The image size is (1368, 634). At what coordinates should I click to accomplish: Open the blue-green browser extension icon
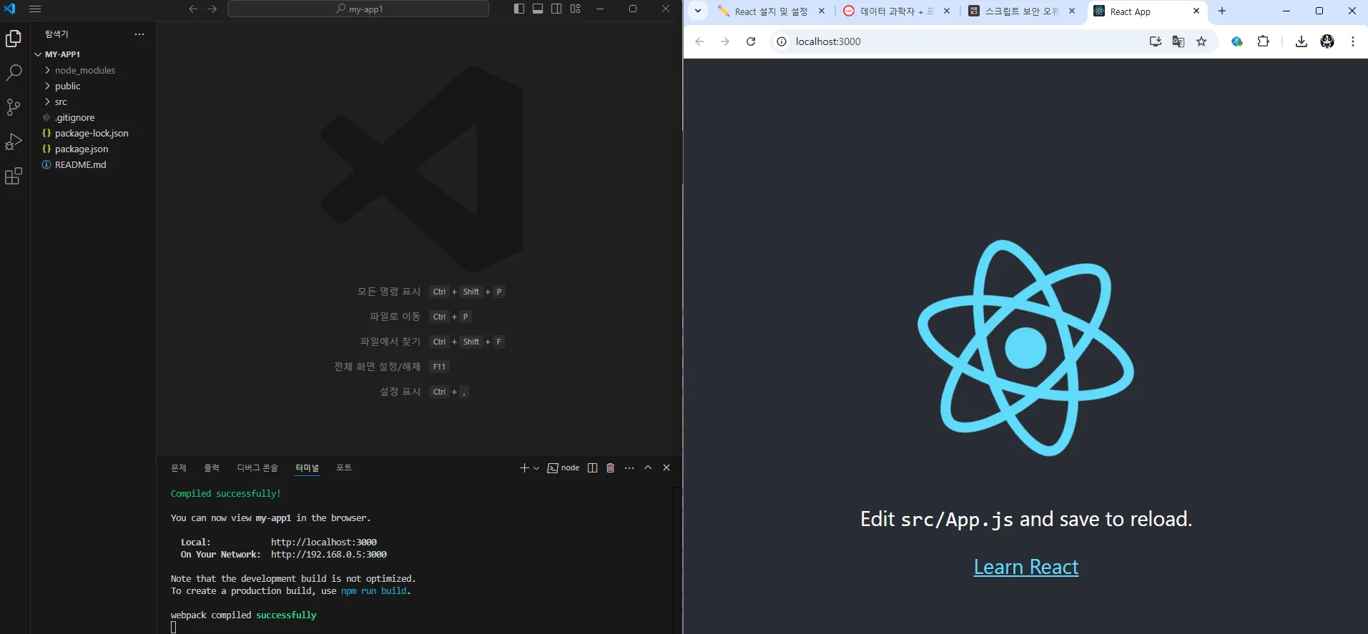tap(1237, 41)
